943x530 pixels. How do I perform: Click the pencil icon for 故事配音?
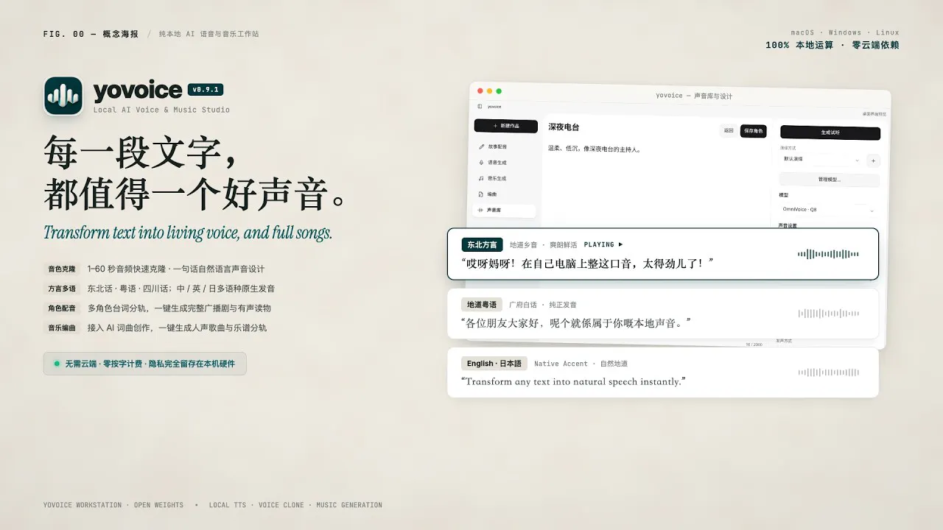point(482,146)
